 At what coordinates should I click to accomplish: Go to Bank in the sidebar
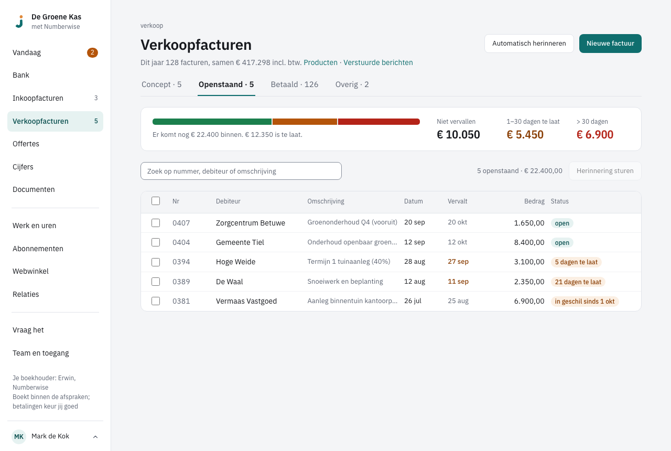55,75
